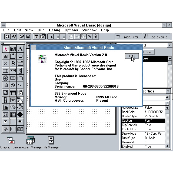Select the Grid control tool
This screenshot has width=173, height=173.
[13, 92]
